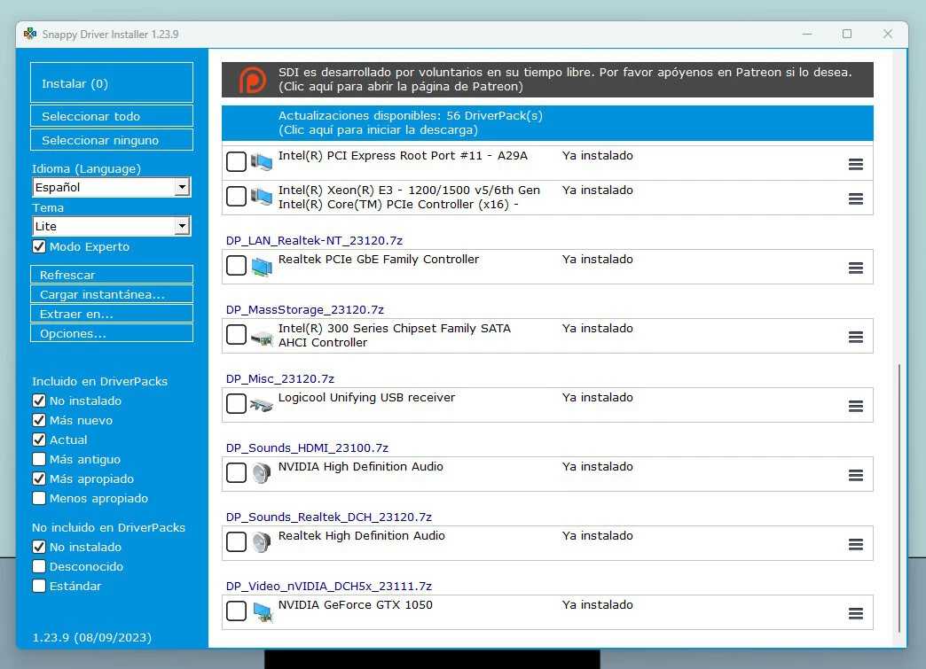The width and height of the screenshot is (926, 669).
Task: Click the Patreon icon in the banner
Action: pos(253,79)
